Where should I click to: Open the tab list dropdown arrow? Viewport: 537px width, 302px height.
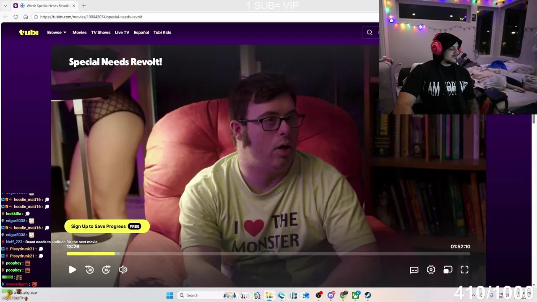coord(5,5)
